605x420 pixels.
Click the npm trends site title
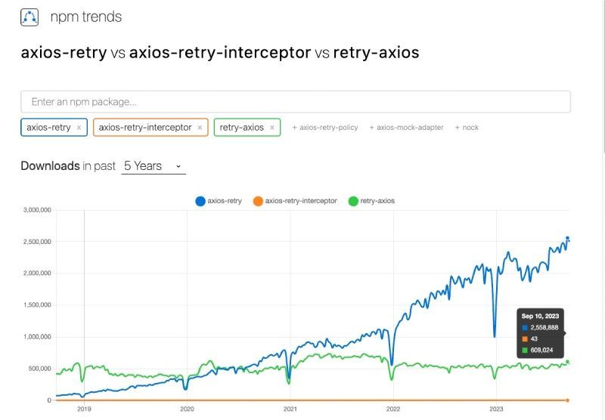(86, 17)
